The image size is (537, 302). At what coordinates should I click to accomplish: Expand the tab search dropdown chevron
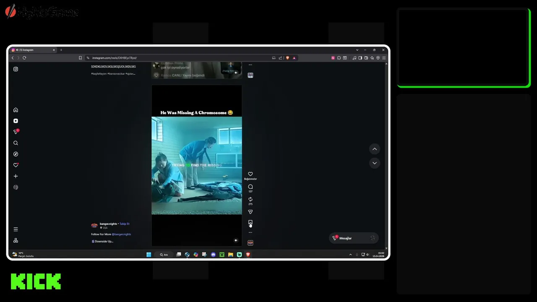(x=357, y=50)
